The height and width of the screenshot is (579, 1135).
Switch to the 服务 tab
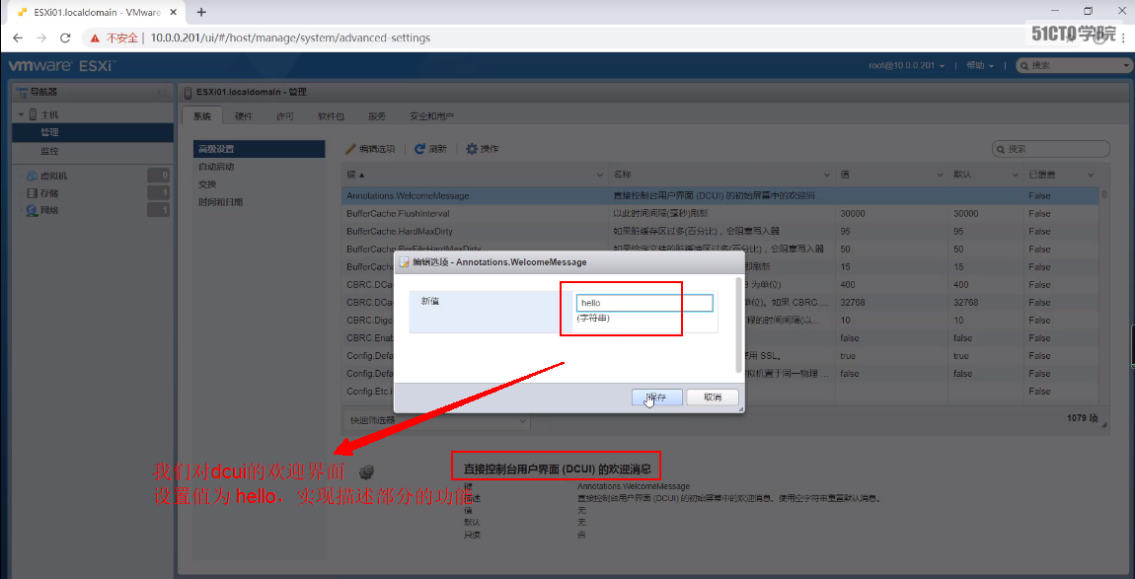pyautogui.click(x=376, y=115)
